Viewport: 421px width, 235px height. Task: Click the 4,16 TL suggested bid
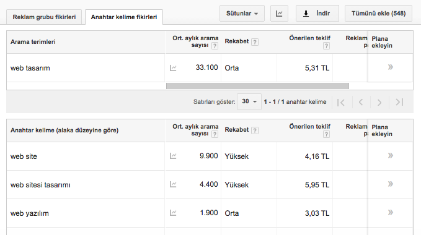coord(317,156)
